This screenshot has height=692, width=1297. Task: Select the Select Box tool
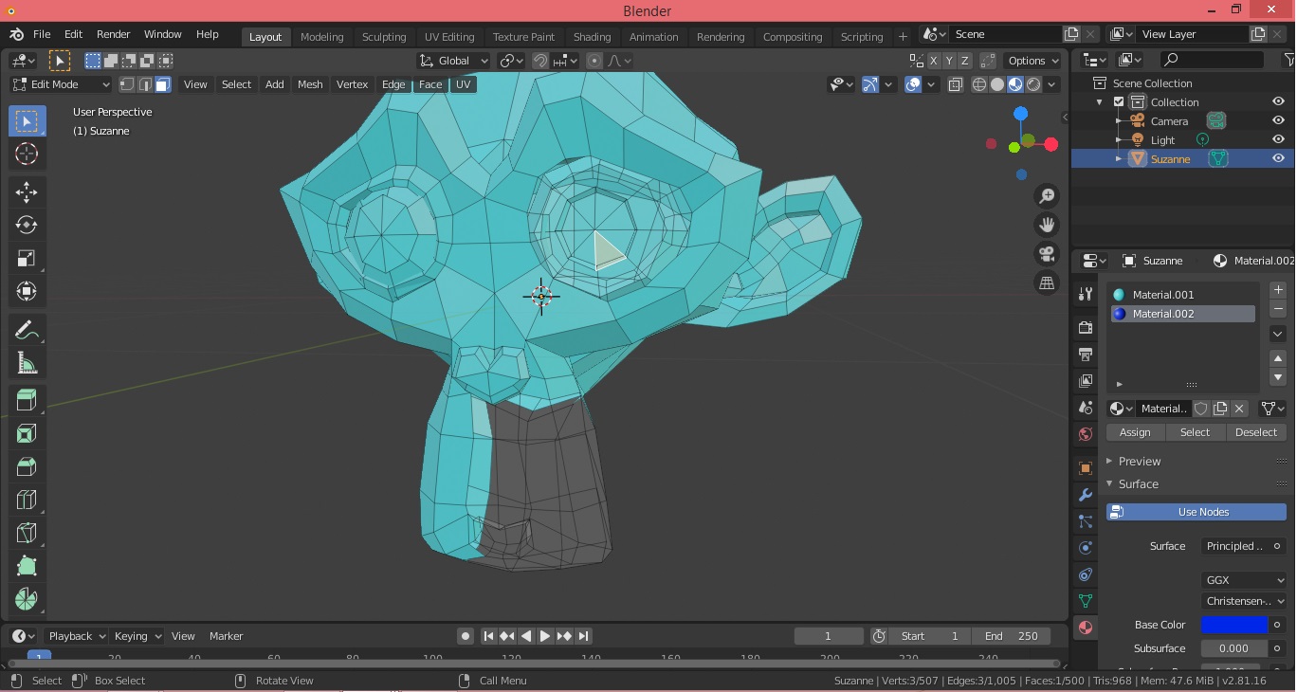(x=27, y=121)
